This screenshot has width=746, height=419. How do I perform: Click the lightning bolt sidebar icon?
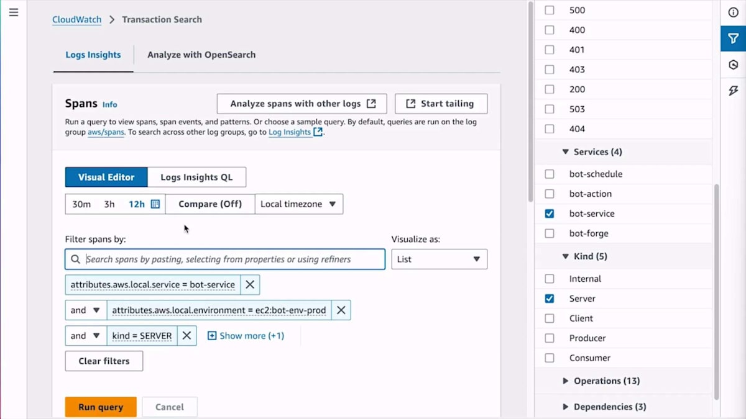(733, 91)
